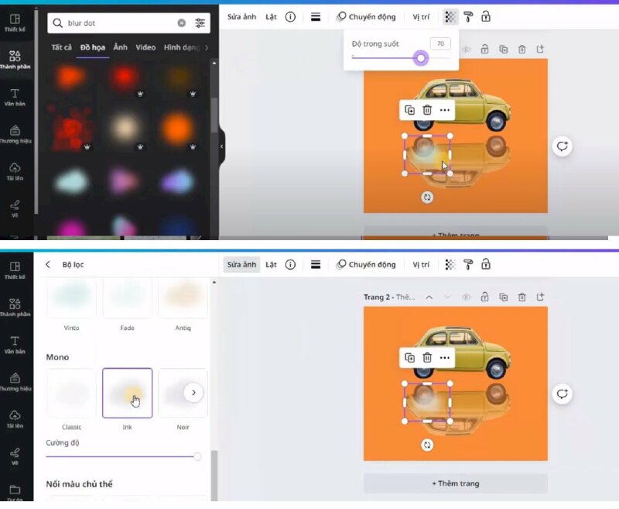This screenshot has width=619, height=509.
Task: Delete the blur element with trash icon
Action: pos(427,110)
